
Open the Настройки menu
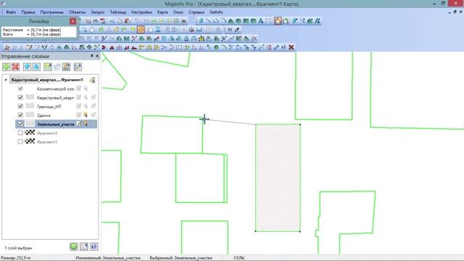141,12
